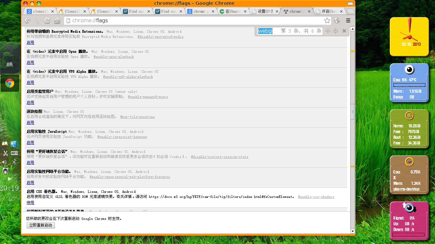The image size is (435, 244).
Task: Enable Opus playback in video element
Action: (x=31, y=62)
